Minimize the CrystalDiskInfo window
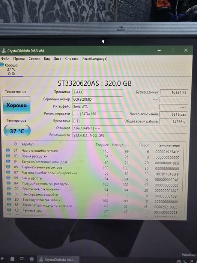The height and width of the screenshot is (263, 197). (159, 50)
